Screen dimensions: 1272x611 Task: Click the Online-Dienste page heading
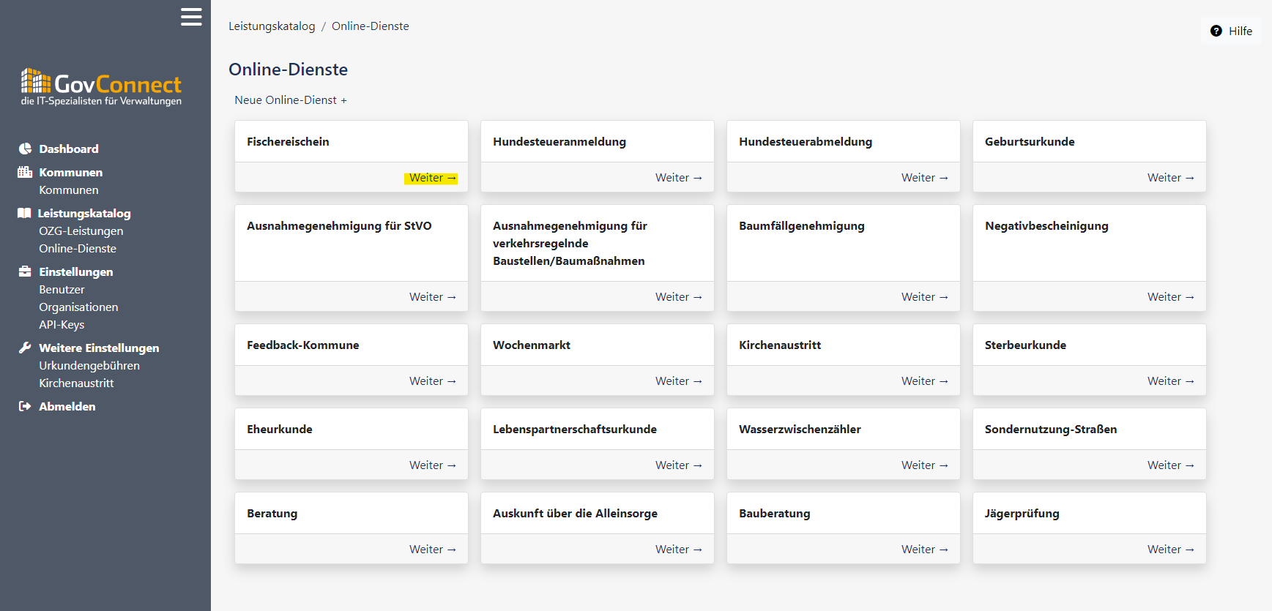pyautogui.click(x=289, y=70)
